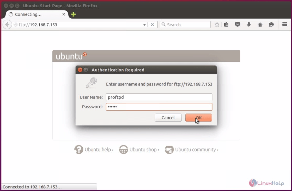Click the site identity globe icon

pyautogui.click(x=16, y=25)
